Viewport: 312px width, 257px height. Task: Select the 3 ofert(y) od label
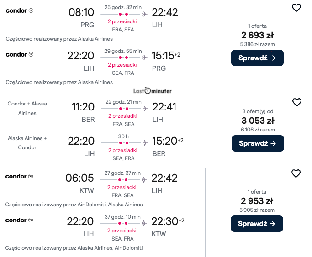[257, 111]
